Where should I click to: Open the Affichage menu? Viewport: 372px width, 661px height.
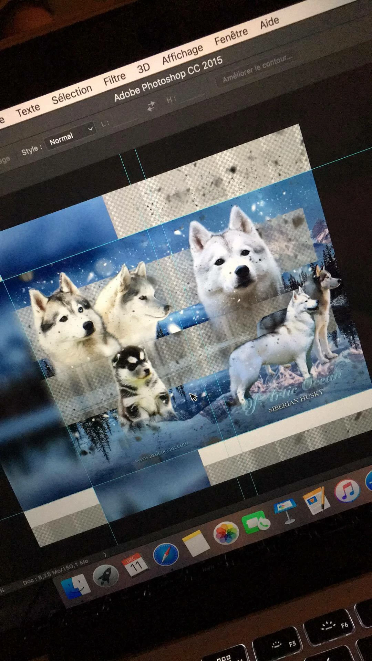tap(183, 54)
